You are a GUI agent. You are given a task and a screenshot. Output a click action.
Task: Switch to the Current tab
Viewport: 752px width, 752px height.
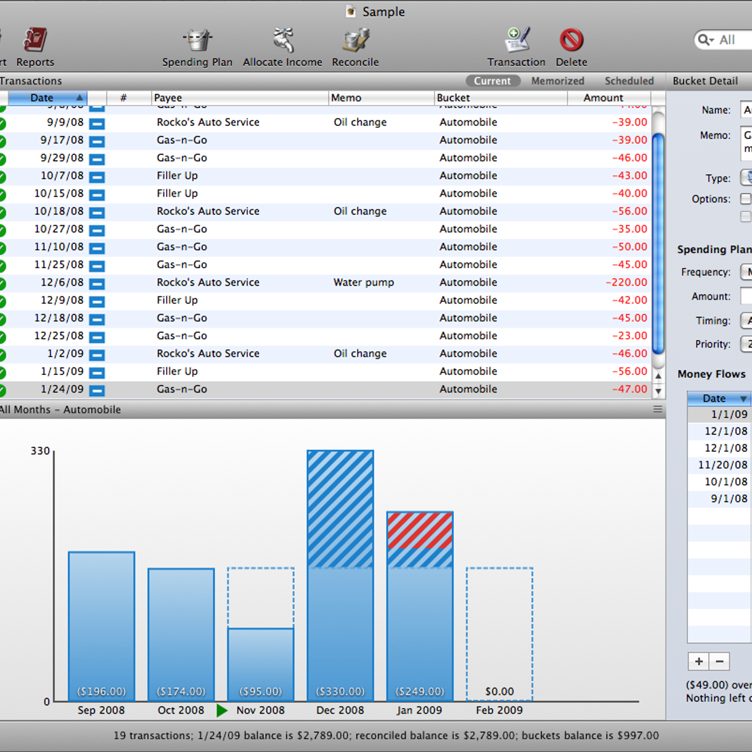coord(493,81)
